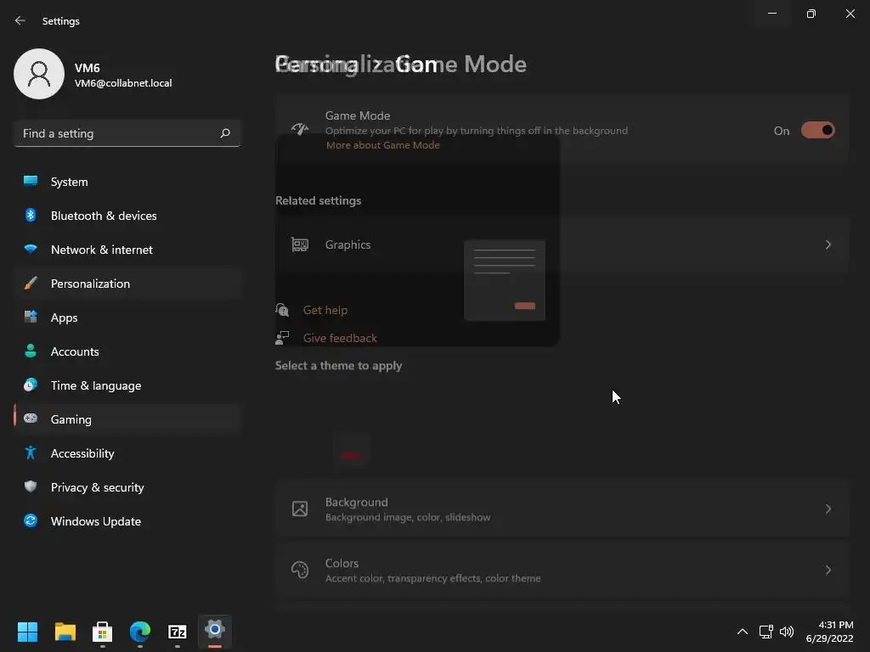870x652 pixels.
Task: Open the clock showing 4:31 PM
Action: [829, 632]
